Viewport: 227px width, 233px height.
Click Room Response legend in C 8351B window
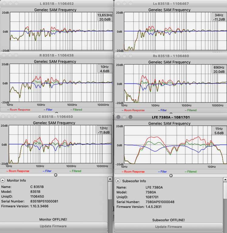pyautogui.click(x=18, y=171)
